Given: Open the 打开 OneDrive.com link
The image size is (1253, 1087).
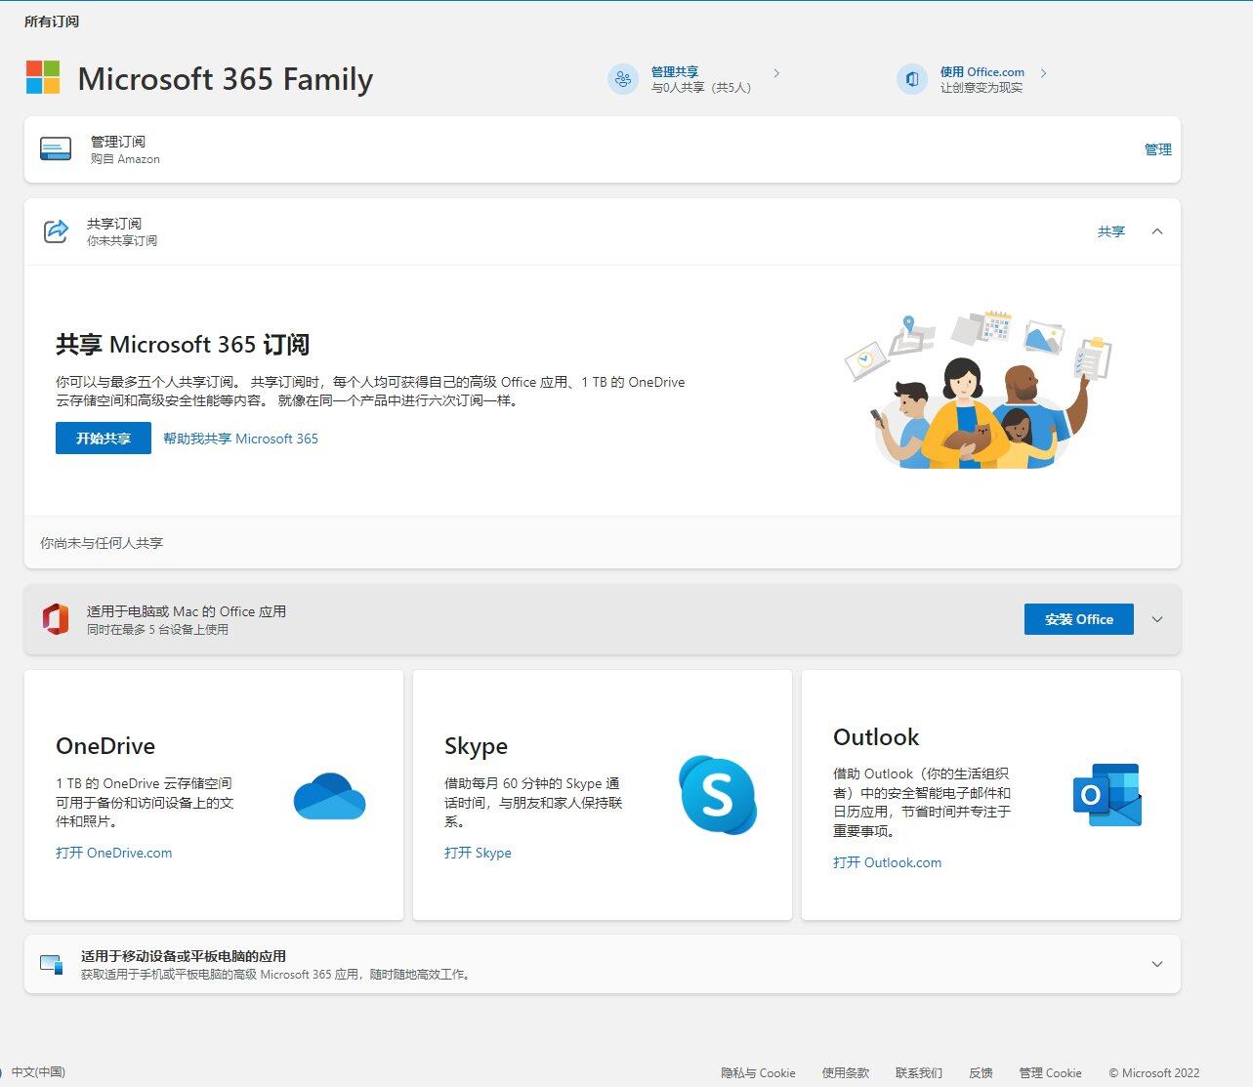Looking at the screenshot, I should tap(114, 853).
